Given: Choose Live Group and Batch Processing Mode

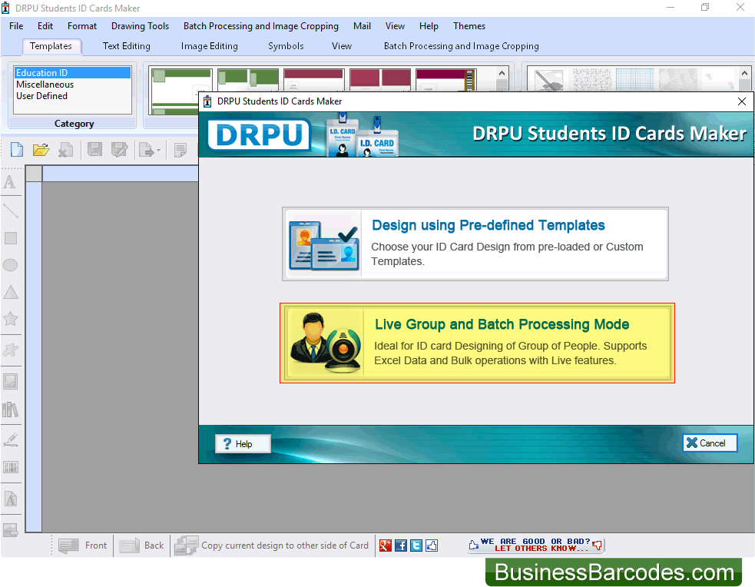Looking at the screenshot, I should point(477,343).
